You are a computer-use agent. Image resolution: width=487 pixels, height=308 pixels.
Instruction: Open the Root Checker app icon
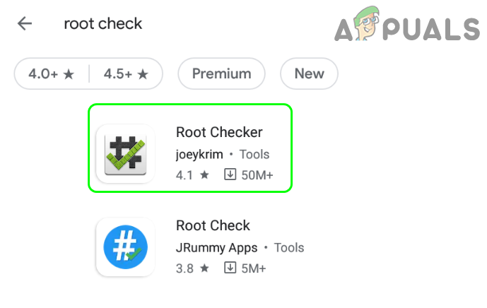tap(125, 154)
